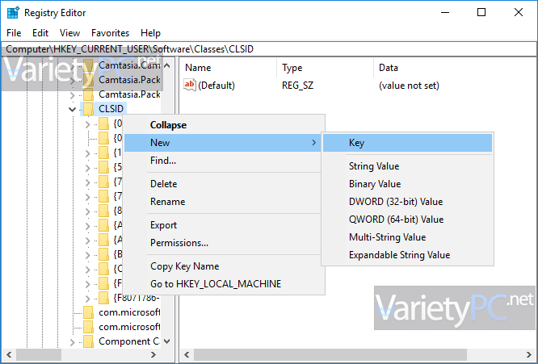This screenshot has width=538, height=364.
Task: Select the (Default) string value icon
Action: [190, 85]
